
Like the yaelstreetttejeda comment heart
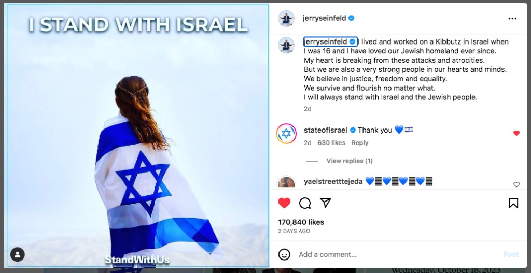click(516, 184)
